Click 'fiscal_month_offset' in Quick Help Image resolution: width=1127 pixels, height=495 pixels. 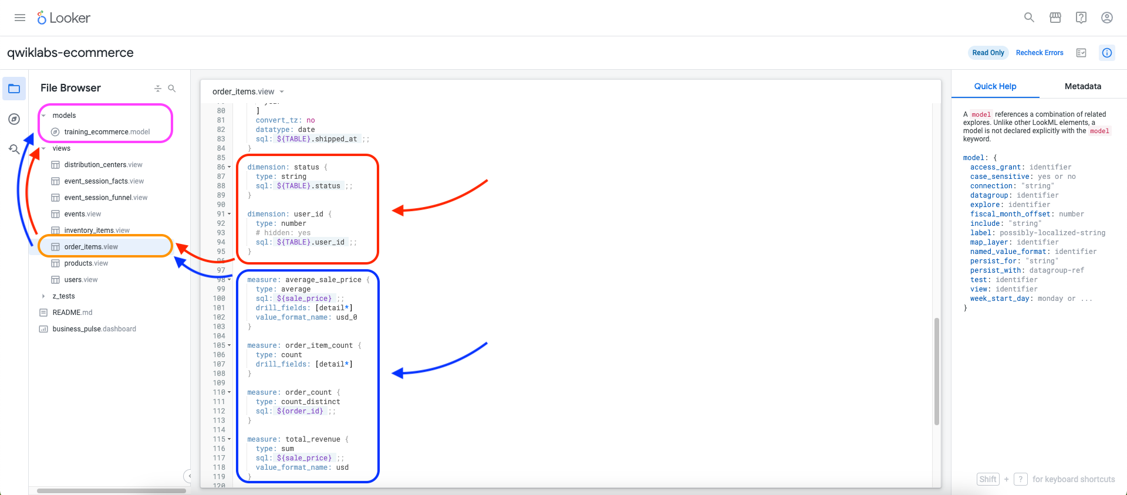coord(1010,214)
